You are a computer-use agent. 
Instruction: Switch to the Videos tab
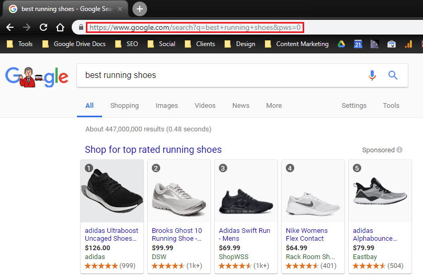[205, 106]
